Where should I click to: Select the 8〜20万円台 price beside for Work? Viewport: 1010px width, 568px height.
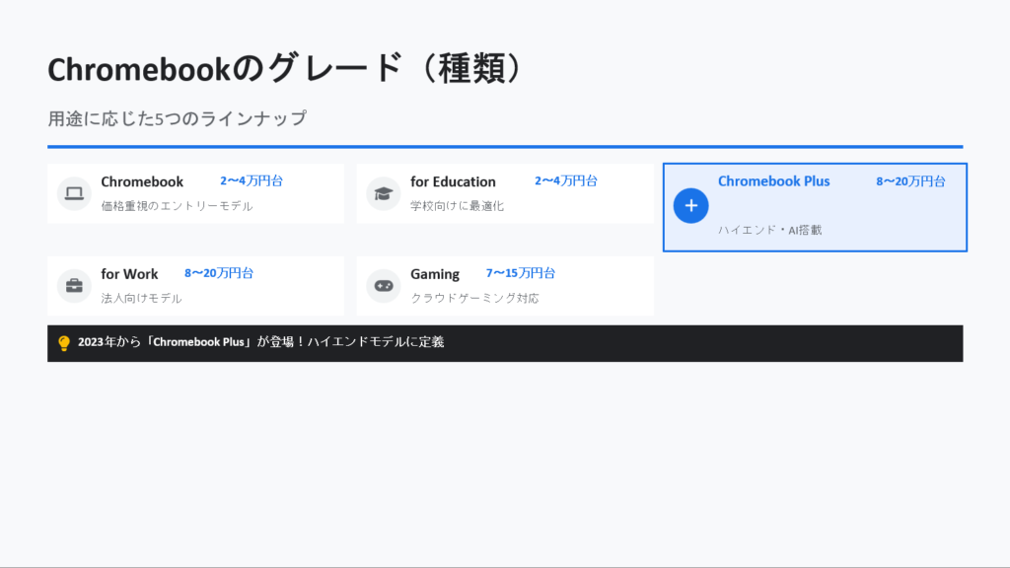218,273
